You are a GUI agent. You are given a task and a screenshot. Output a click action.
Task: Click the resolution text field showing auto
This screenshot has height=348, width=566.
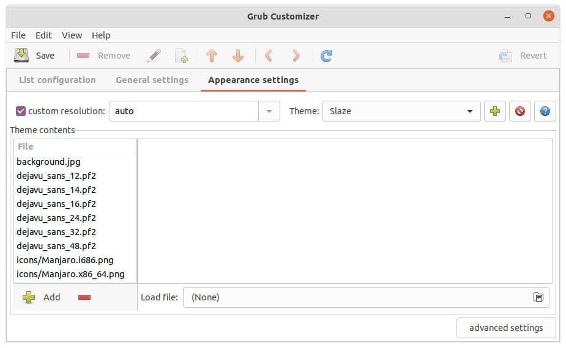pos(184,111)
